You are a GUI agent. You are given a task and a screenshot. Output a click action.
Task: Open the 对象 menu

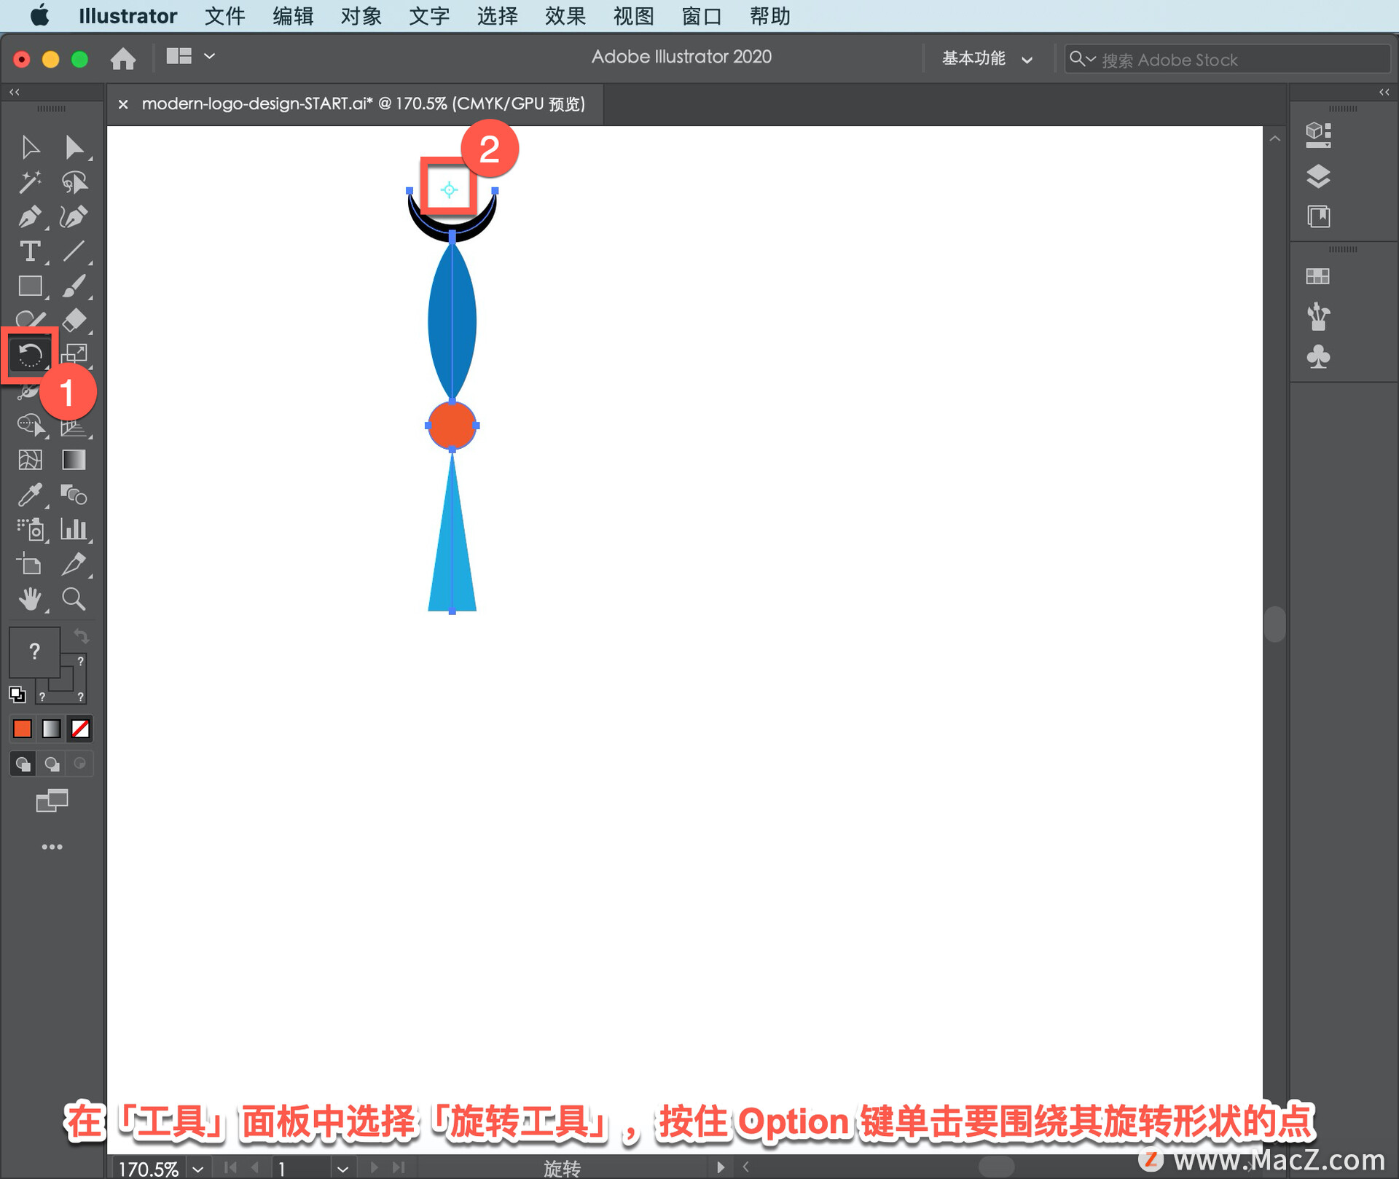[x=361, y=16]
